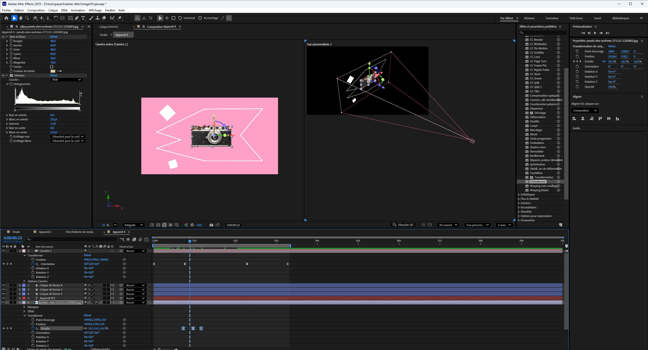Hide the Appareil N°2 text layer
Screen dimensions: 648x350
pos(4,298)
